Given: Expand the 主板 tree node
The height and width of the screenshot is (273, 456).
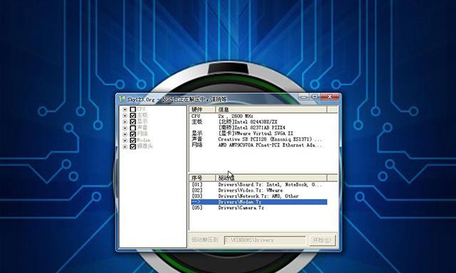Looking at the screenshot, I should 125,115.
